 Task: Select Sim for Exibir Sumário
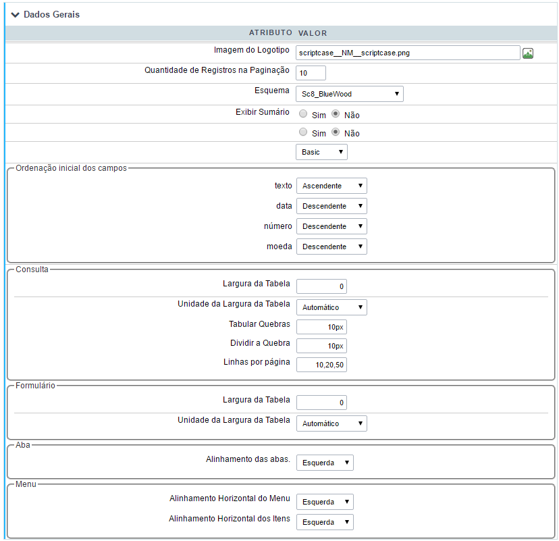click(x=303, y=113)
